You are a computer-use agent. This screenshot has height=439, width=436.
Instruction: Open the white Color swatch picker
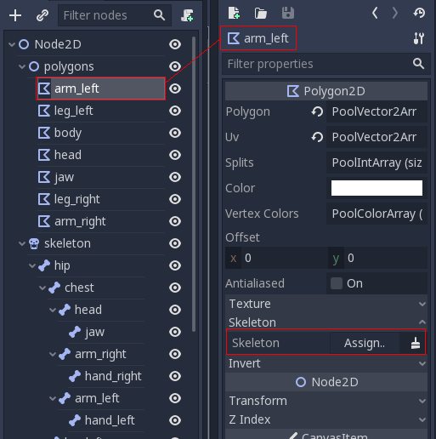[x=377, y=188]
